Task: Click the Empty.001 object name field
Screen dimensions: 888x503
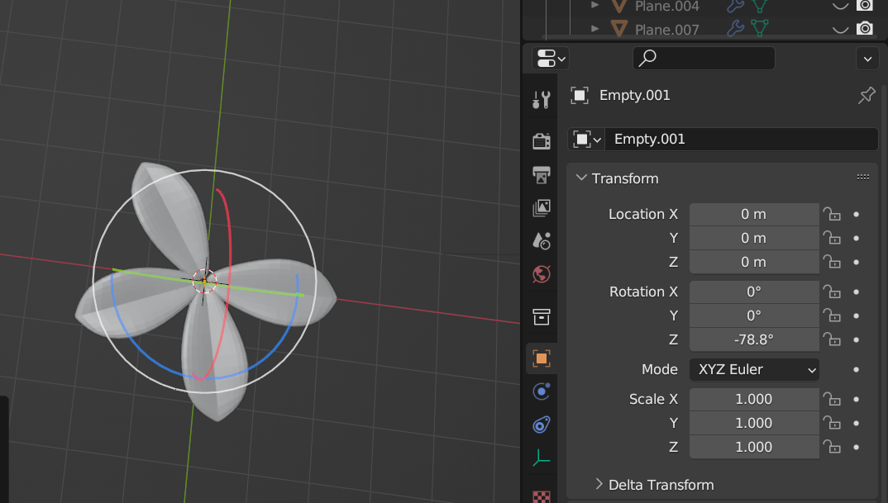Action: 742,140
